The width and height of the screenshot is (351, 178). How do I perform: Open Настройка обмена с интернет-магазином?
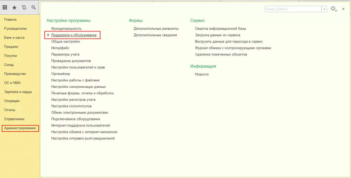point(84,132)
